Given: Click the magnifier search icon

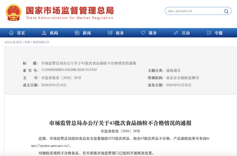Looking at the screenshot, I should pos(226,11).
